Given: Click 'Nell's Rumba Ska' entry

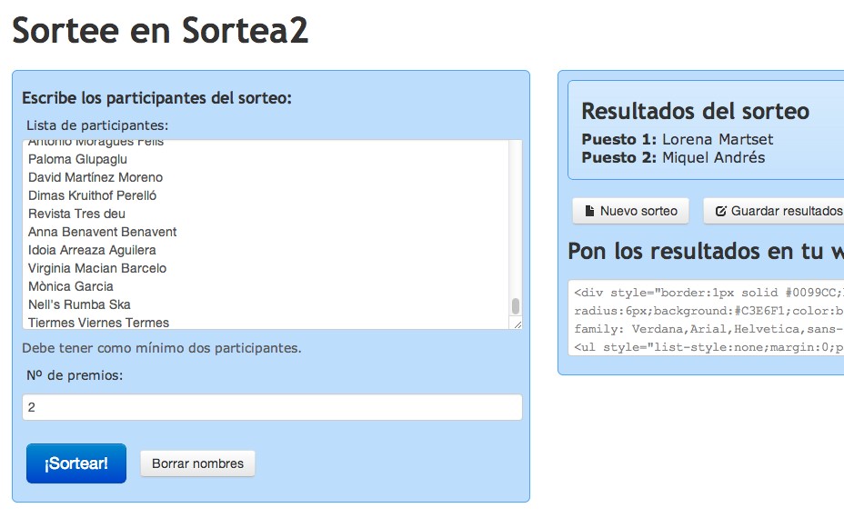Looking at the screenshot, I should tap(79, 304).
